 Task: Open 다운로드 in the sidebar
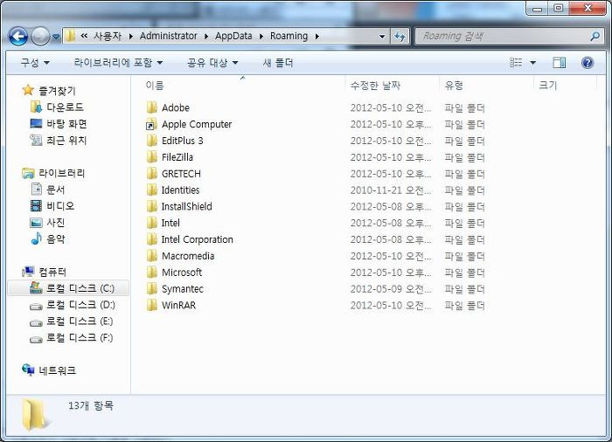point(65,107)
